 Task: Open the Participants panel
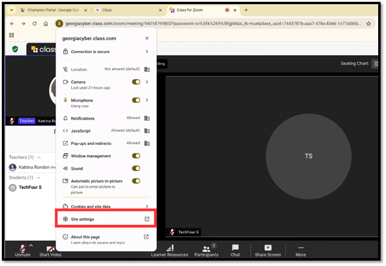206,250
